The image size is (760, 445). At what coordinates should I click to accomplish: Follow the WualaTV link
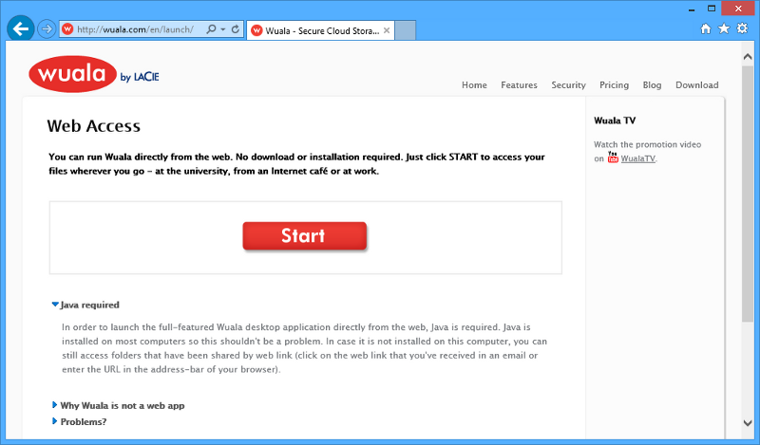[x=638, y=158]
